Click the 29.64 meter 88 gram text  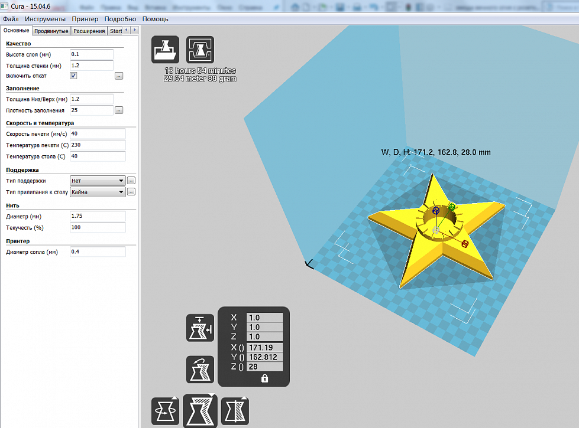(200, 79)
